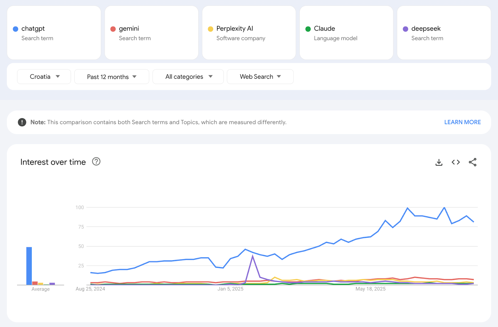Download the Interest over time data
This screenshot has width=498, height=327.
coord(439,162)
